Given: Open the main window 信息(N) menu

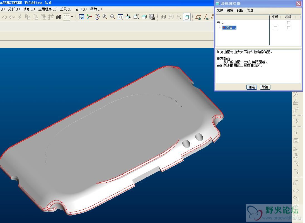Looking at the screenshot, I should [29, 9].
